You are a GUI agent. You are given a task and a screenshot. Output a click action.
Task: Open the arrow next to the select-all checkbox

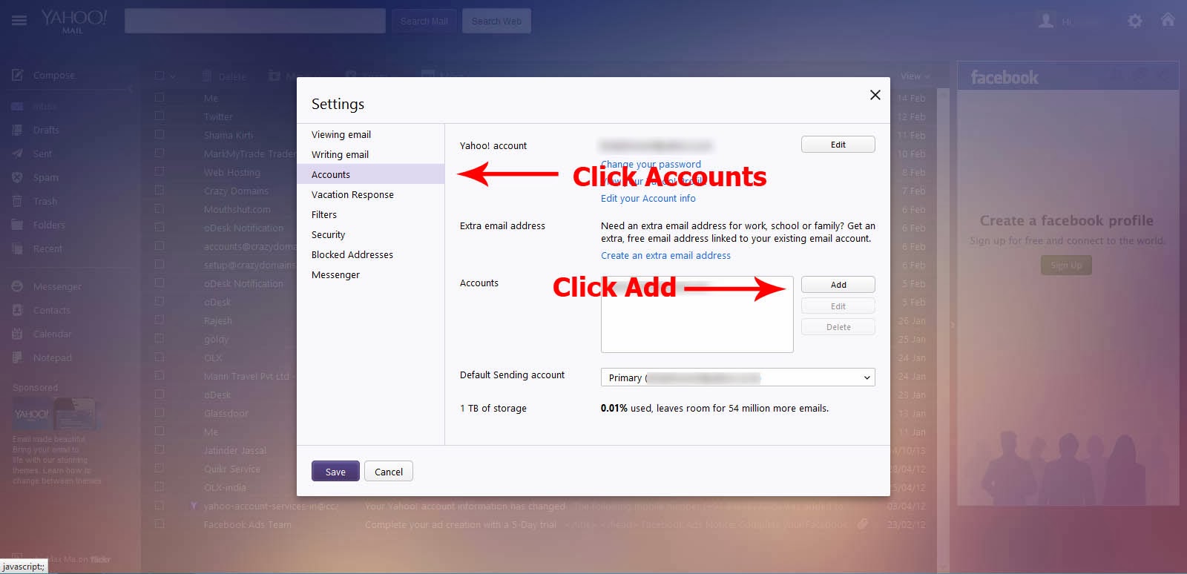coord(173,76)
